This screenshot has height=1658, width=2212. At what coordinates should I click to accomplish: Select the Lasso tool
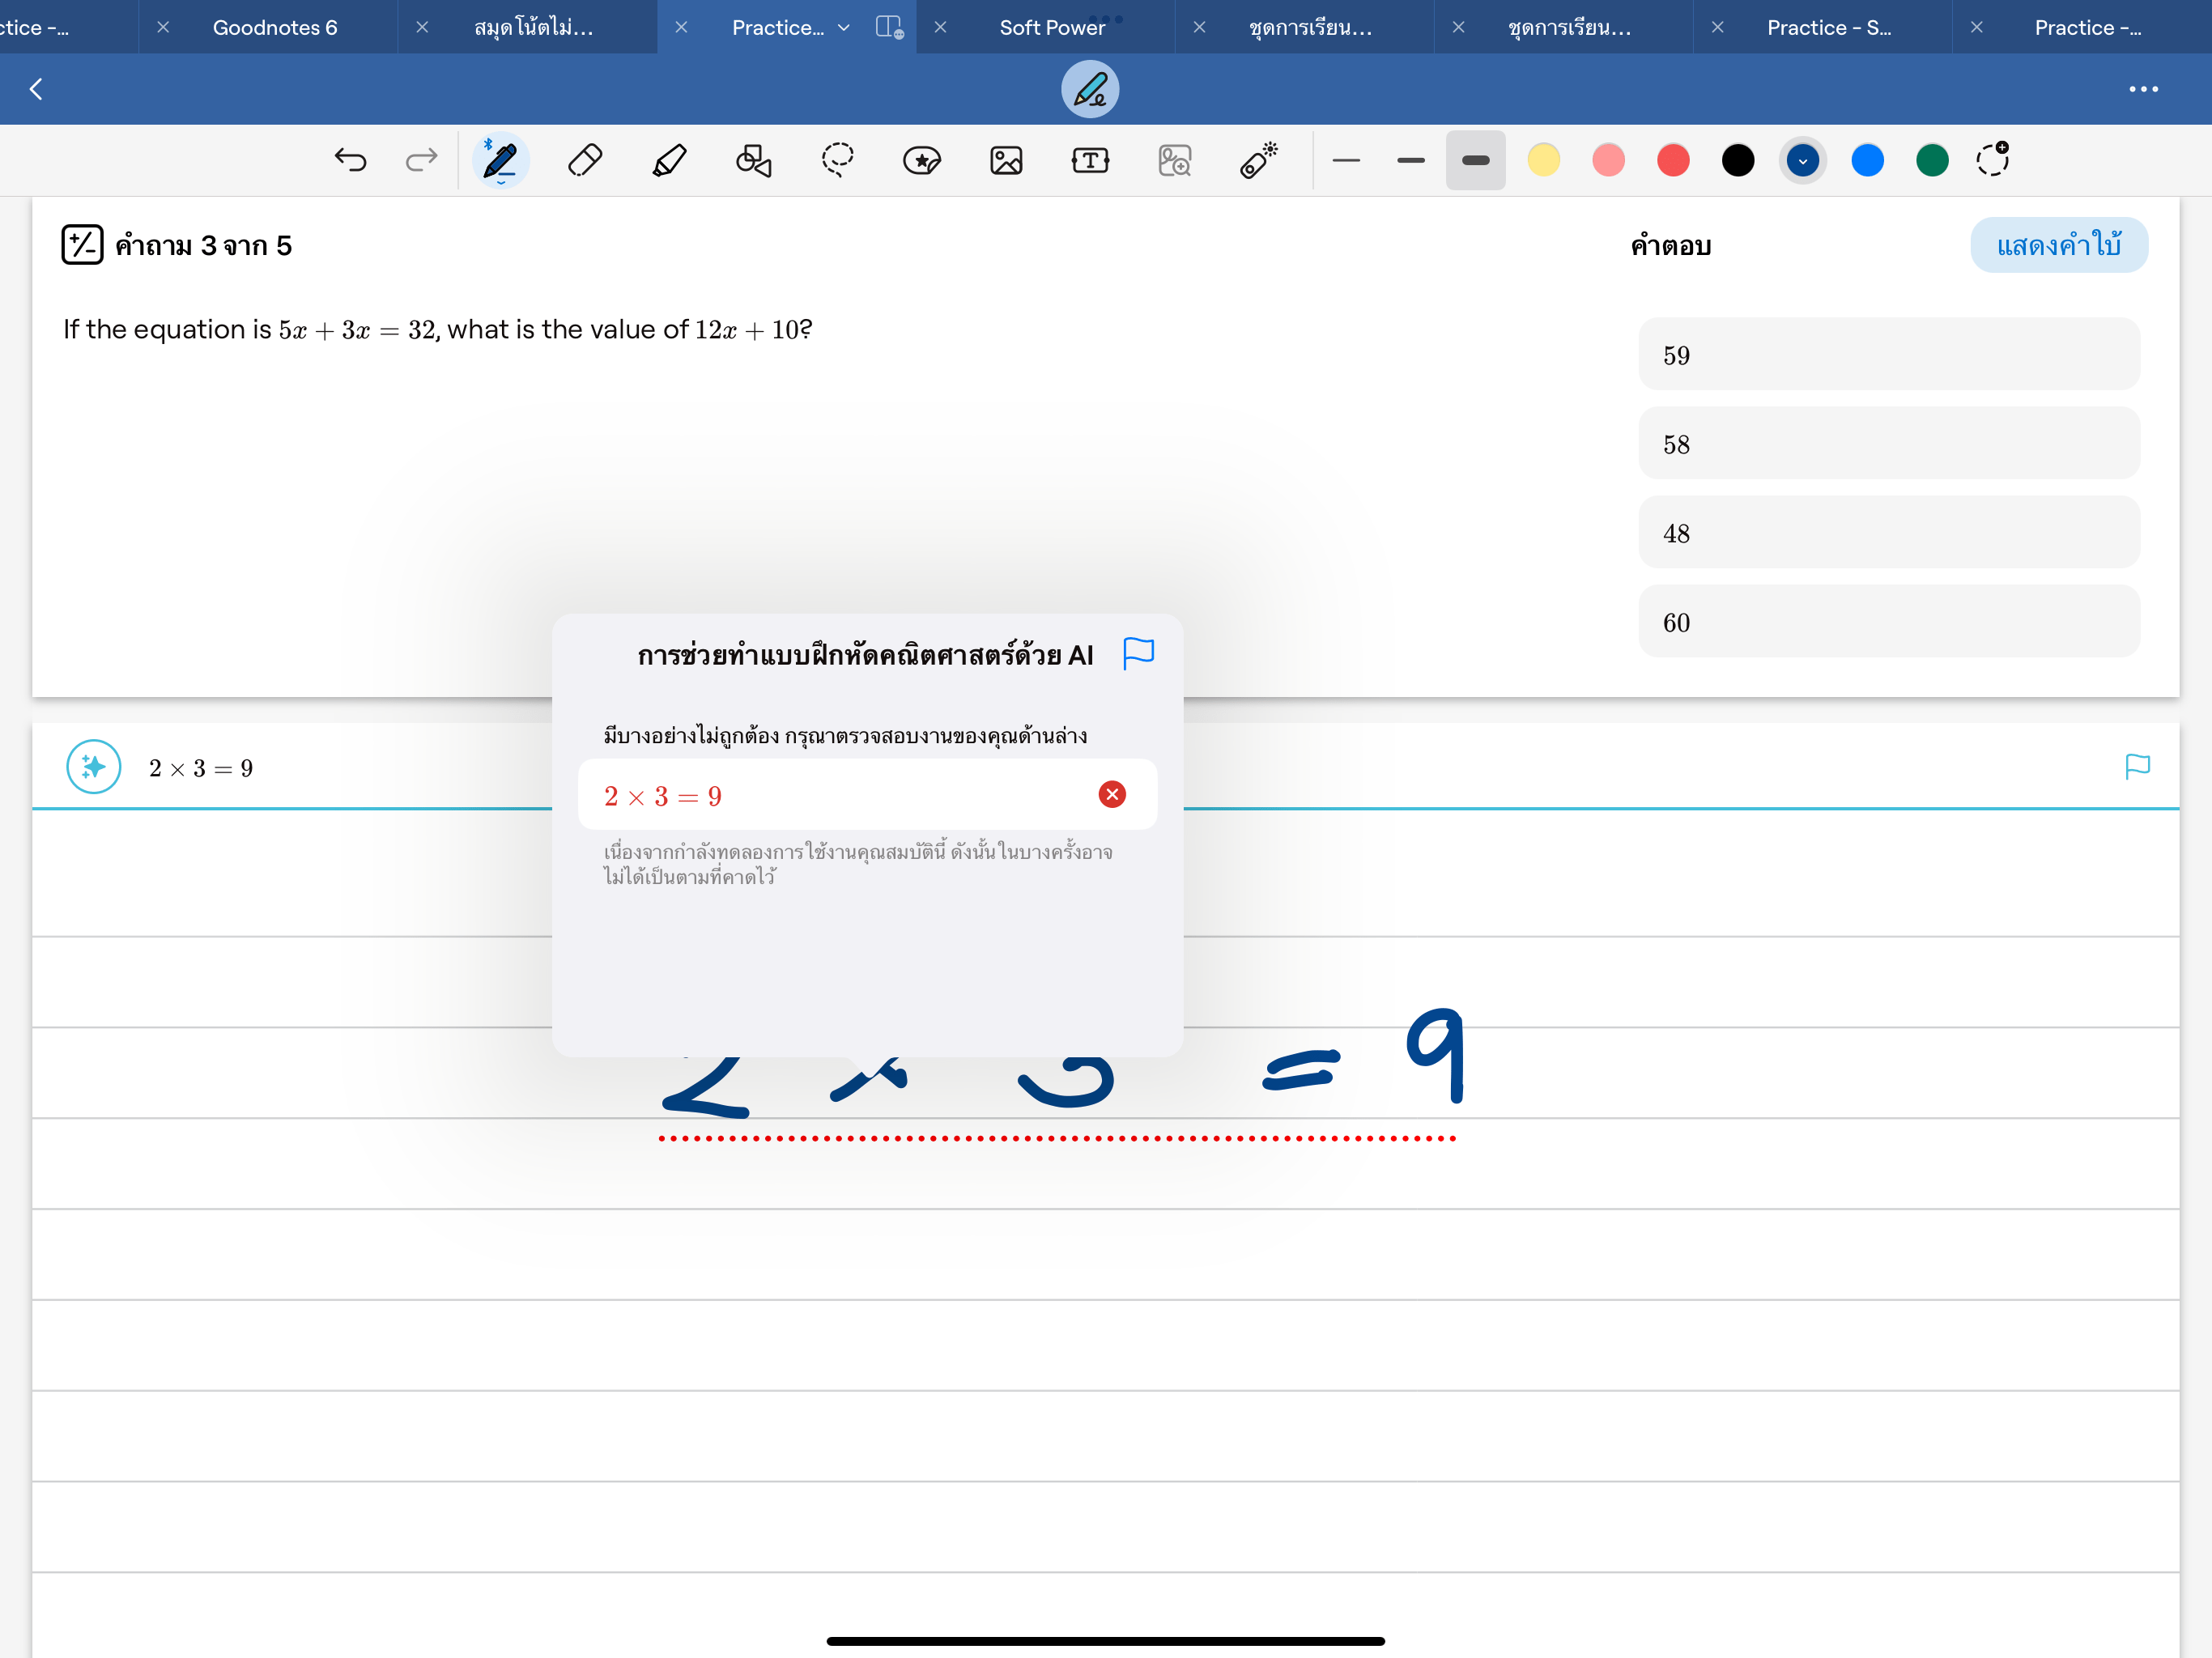838,160
